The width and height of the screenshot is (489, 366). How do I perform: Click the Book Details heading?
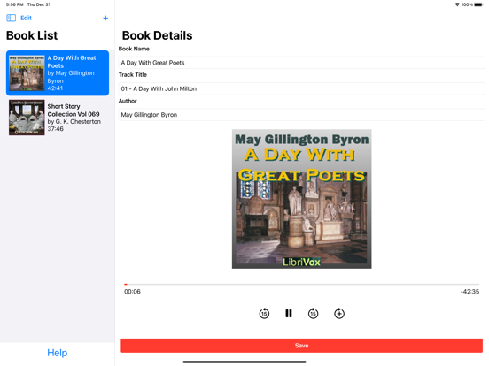coord(157,35)
